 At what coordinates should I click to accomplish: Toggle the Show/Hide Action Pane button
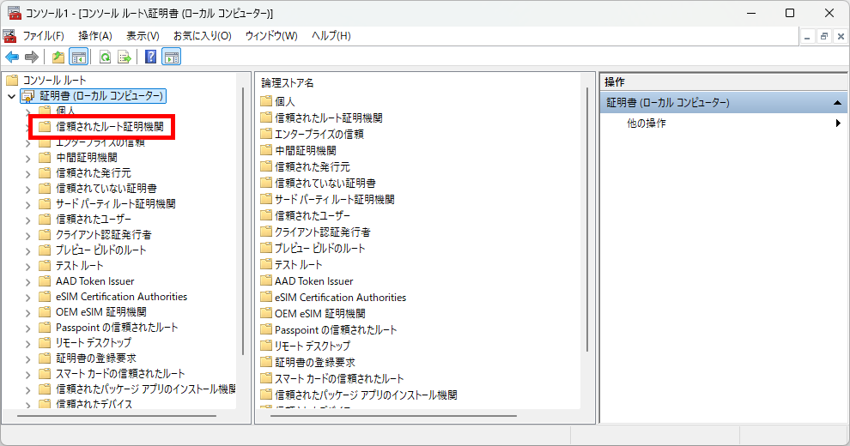coord(172,57)
